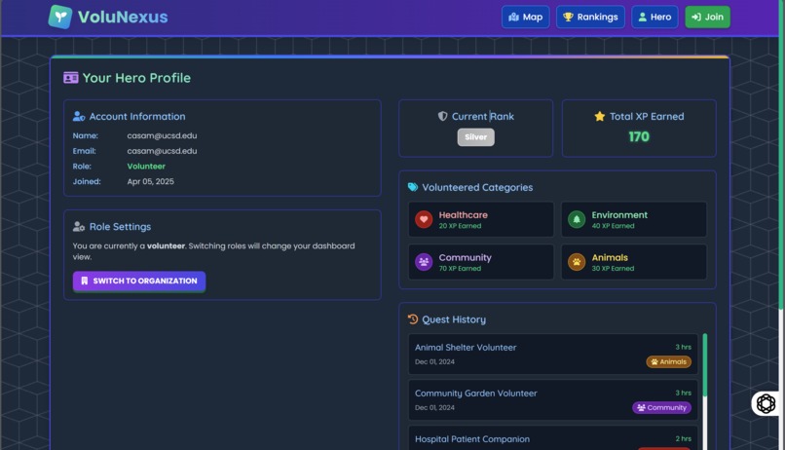Image resolution: width=785 pixels, height=450 pixels.
Task: Click the orange Animals tag badge
Action: [668, 362]
